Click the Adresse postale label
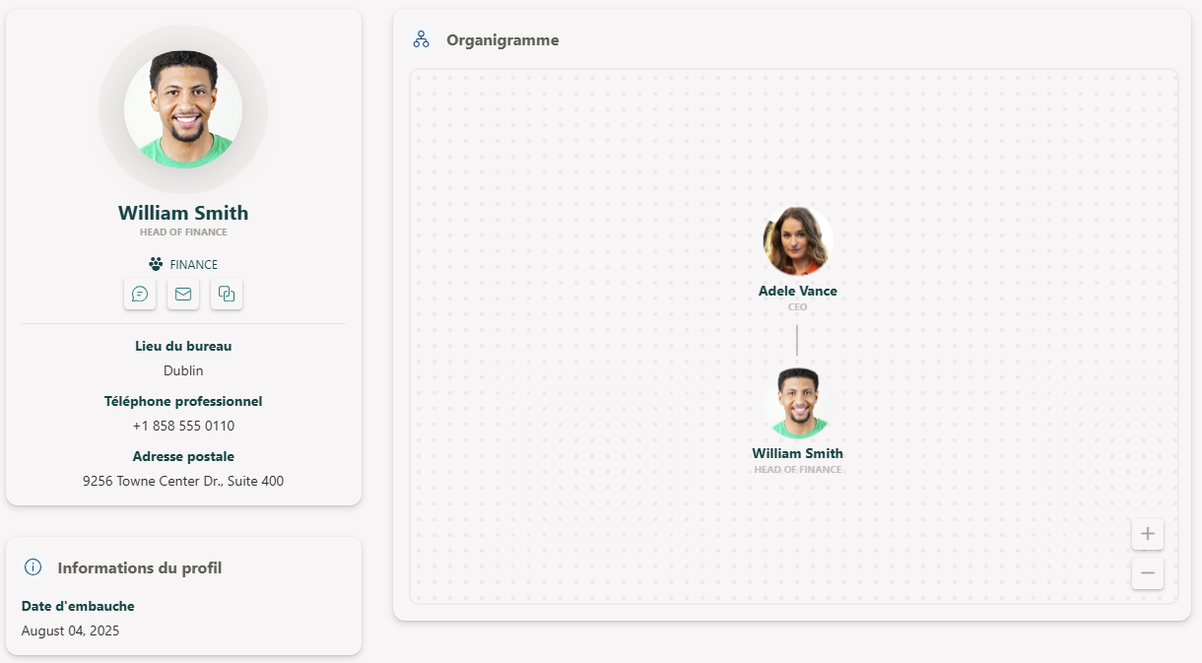This screenshot has width=1202, height=663. (x=183, y=456)
